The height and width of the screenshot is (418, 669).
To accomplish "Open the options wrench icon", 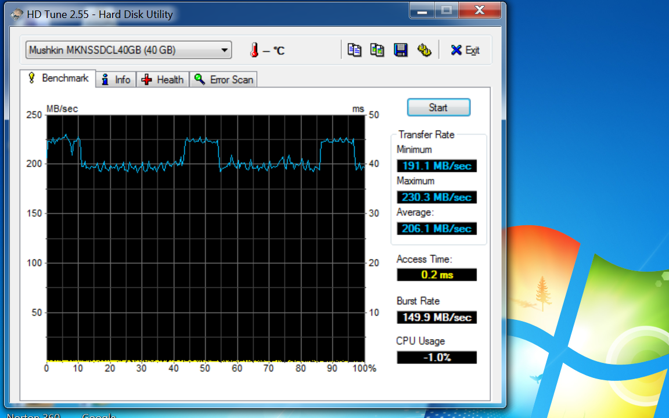I will tap(424, 51).
